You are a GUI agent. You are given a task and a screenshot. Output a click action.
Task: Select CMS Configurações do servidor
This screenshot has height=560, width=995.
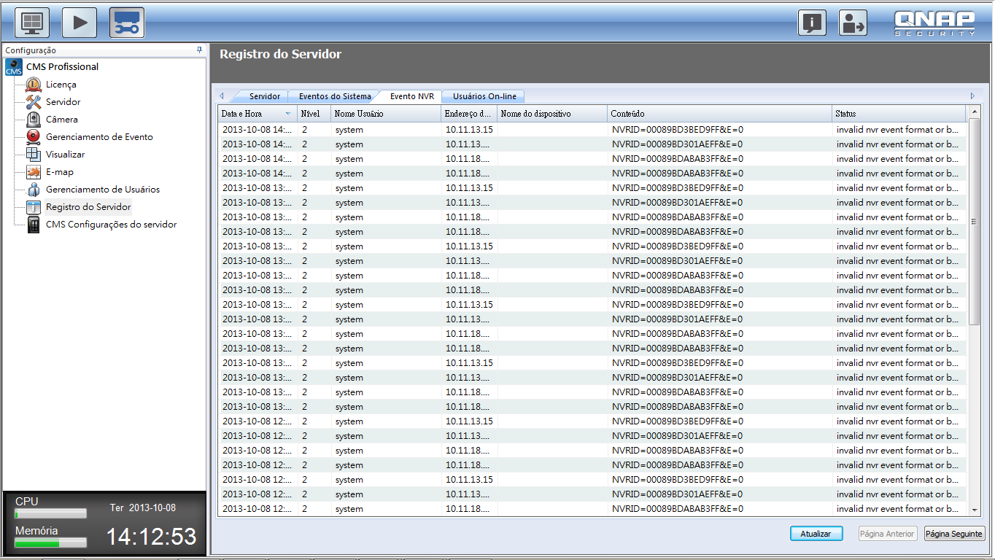111,225
